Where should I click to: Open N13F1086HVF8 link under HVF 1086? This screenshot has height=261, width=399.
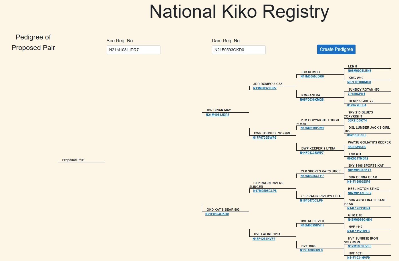pyautogui.click(x=311, y=250)
